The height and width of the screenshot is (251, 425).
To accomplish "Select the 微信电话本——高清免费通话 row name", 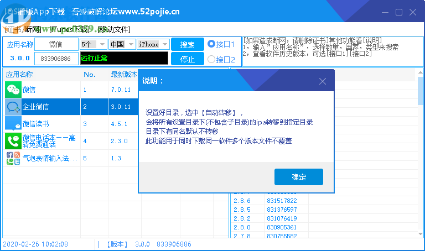I will [49, 141].
